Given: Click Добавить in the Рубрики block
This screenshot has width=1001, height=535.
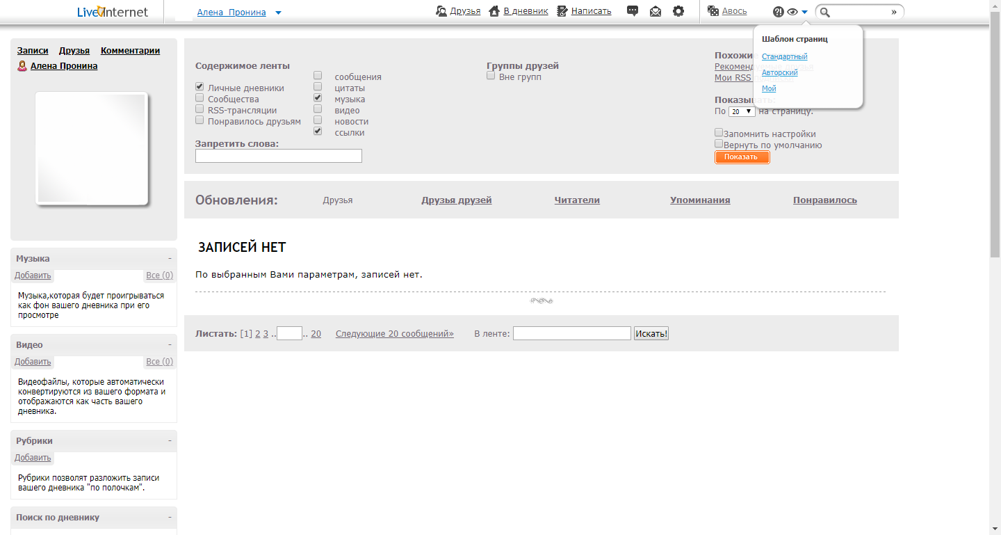Looking at the screenshot, I should (33, 458).
